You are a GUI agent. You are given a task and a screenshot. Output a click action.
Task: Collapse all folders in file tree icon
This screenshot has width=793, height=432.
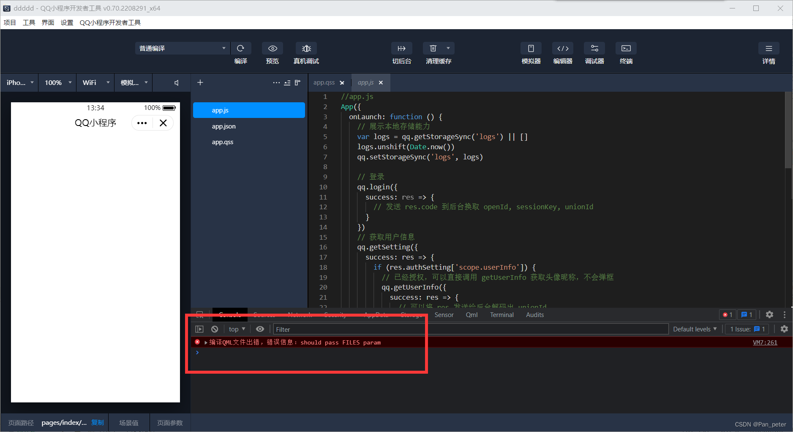[x=287, y=83]
